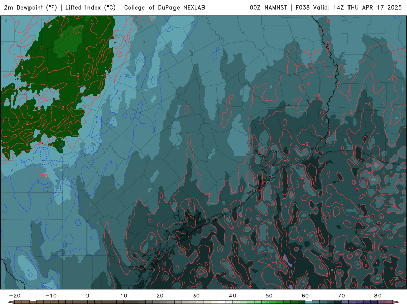407x305 pixels.
Task: Click the "College of DuPage NEXLAB" label
Action: pos(164,8)
